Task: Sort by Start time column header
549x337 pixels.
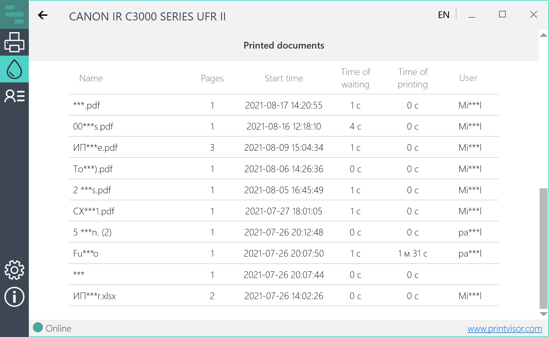Action: click(x=284, y=78)
